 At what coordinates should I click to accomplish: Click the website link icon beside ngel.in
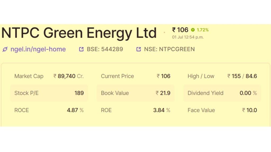click(x=5, y=49)
